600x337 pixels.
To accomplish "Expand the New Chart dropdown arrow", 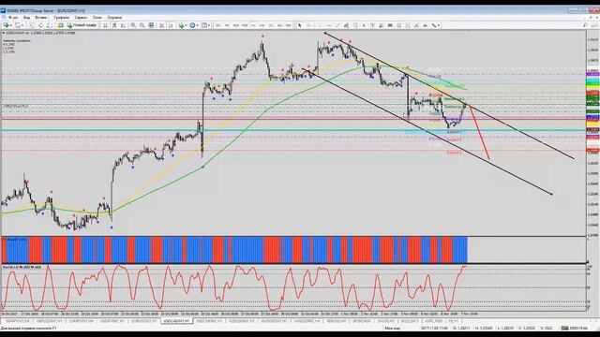I will 11,25.
